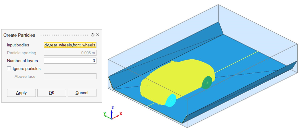306x134 pixels.
Task: Select the green front wheel of car
Action: (x=207, y=82)
